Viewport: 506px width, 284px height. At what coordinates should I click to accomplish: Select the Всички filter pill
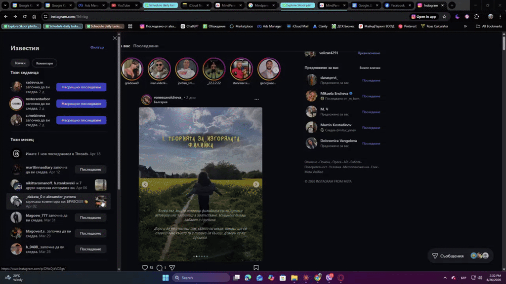20,63
